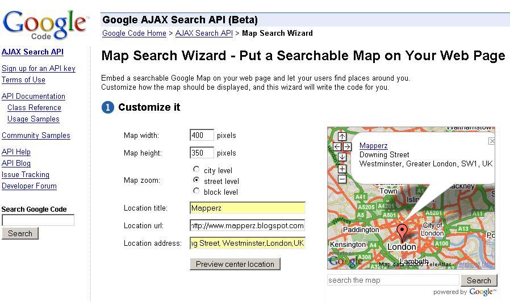Click the Google logo on the map
510x302 pixels.
[345, 261]
